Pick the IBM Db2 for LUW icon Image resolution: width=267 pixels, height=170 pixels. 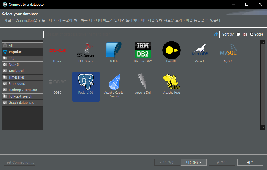click(x=143, y=50)
